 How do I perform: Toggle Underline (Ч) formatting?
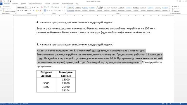(x=22, y=10)
